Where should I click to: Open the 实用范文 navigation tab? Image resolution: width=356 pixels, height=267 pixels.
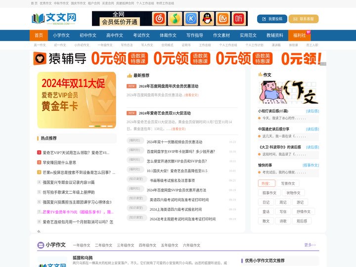coord(248,35)
